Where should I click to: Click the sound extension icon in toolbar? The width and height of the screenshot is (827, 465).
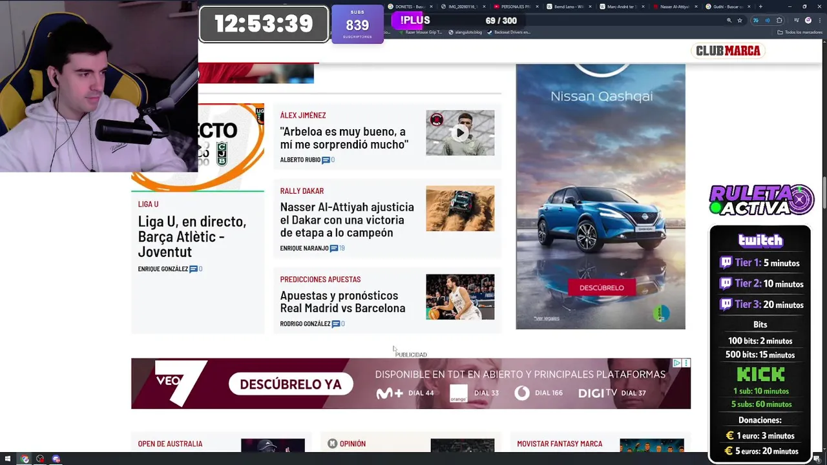click(x=767, y=21)
